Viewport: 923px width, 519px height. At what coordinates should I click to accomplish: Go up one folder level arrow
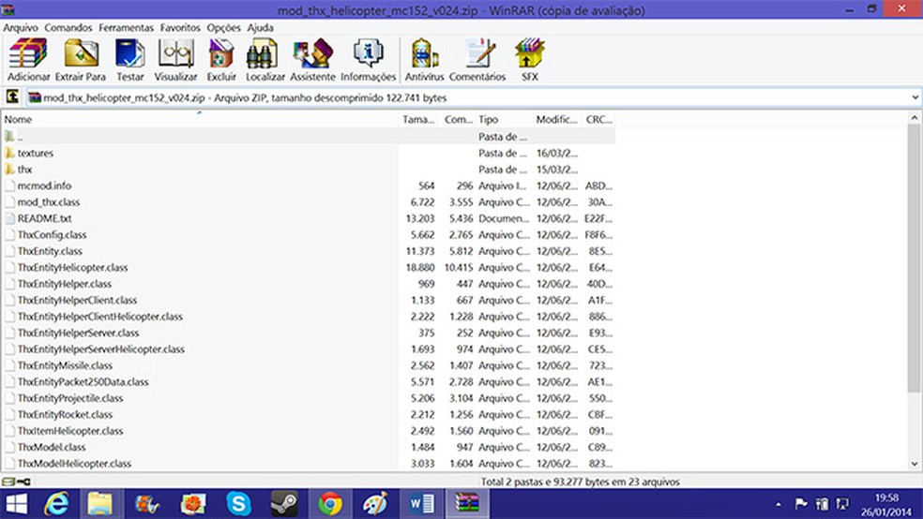12,97
